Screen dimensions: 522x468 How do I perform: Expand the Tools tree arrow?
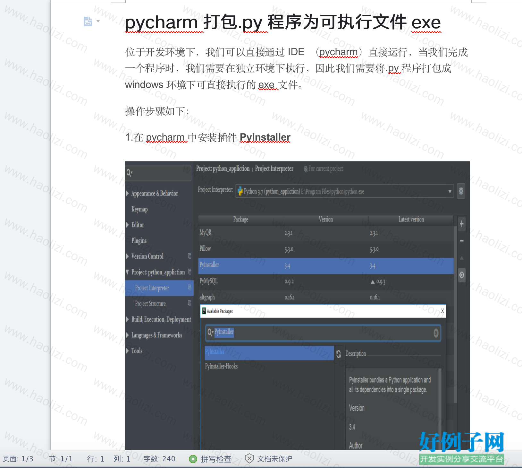click(x=128, y=351)
